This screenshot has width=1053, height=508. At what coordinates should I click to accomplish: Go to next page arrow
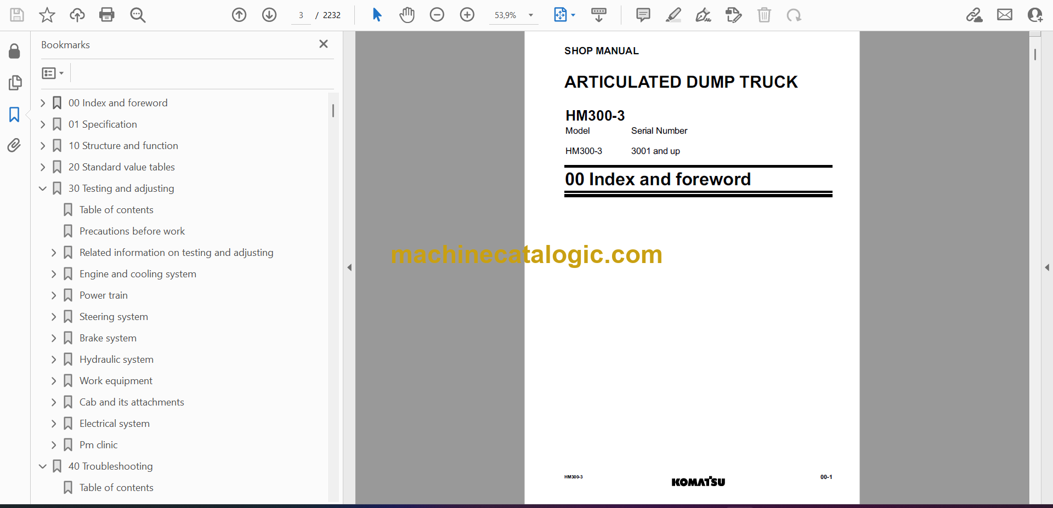coord(269,15)
